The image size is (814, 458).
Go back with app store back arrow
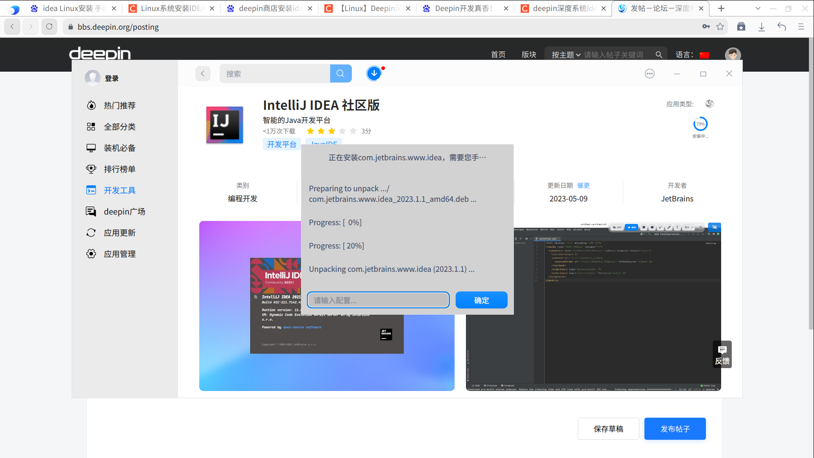click(x=203, y=73)
